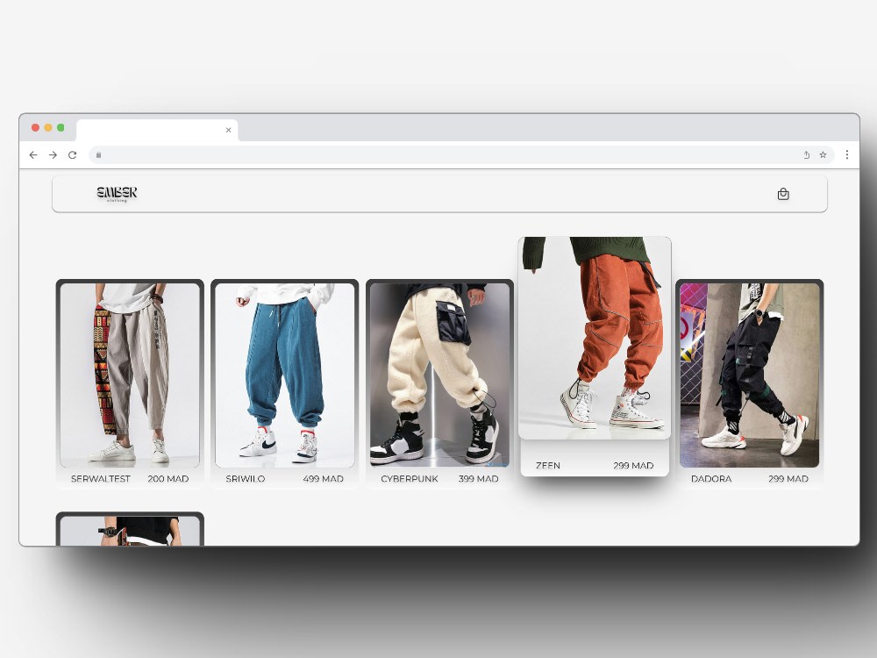Select the active browser tab

149,129
